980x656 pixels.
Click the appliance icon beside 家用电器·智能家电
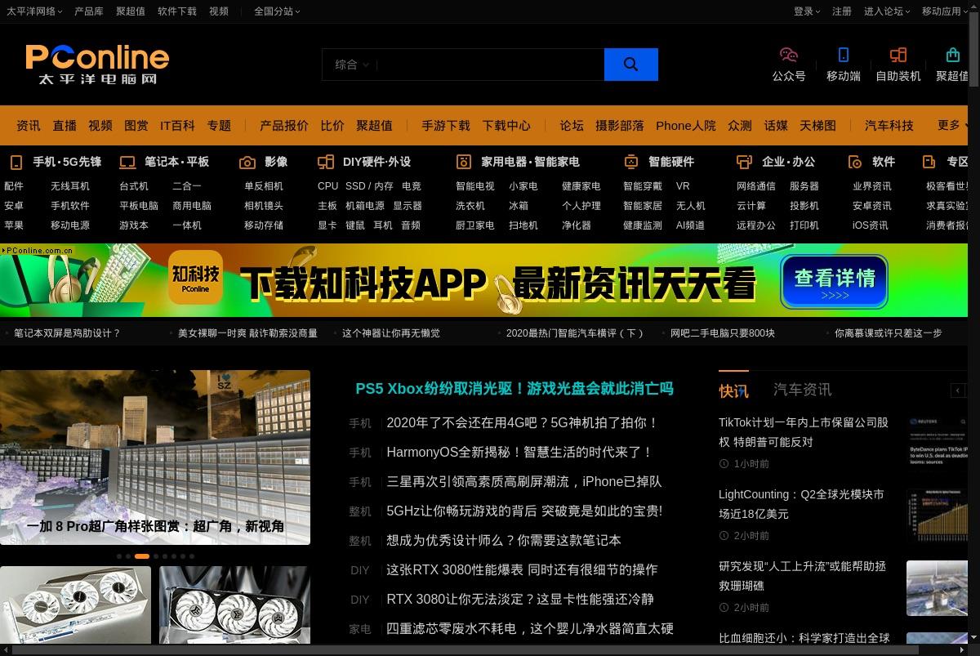[x=464, y=162]
